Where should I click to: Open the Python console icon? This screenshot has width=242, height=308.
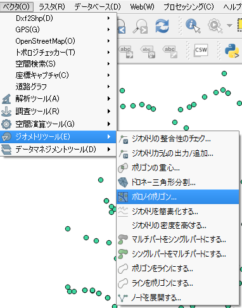[x=232, y=51]
